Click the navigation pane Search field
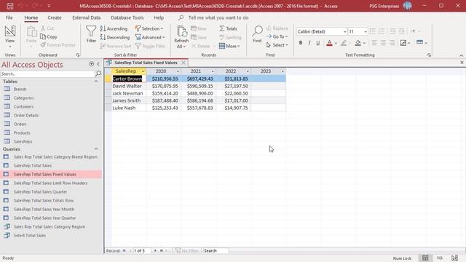Viewport: 466px width, 262px height. coord(47,74)
